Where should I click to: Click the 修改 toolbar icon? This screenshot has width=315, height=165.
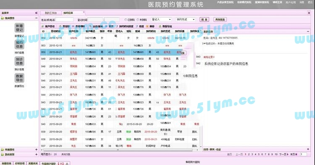click(x=140, y=26)
